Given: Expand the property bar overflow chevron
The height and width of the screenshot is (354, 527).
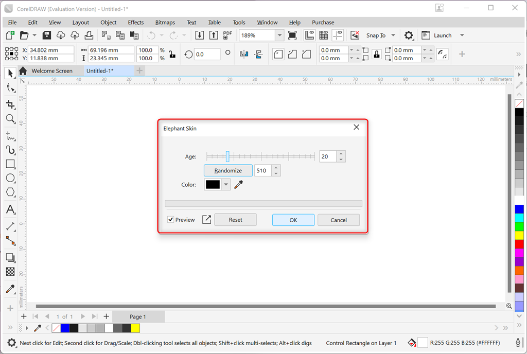Looking at the screenshot, I should [x=519, y=54].
